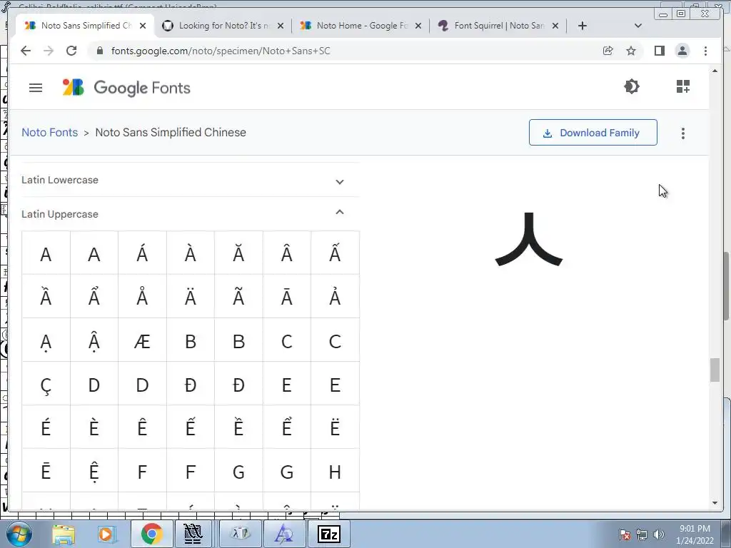The width and height of the screenshot is (731, 548).
Task: Open the tab search dropdown
Action: click(638, 26)
